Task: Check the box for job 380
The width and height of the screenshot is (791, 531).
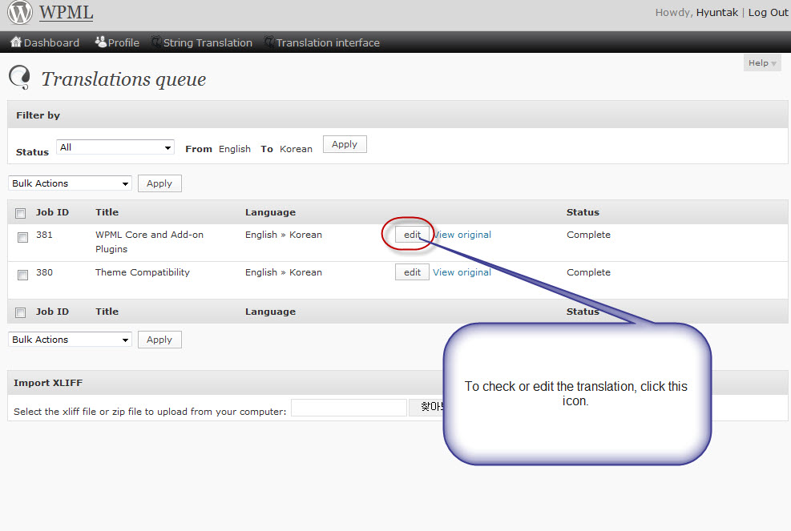Action: point(22,275)
